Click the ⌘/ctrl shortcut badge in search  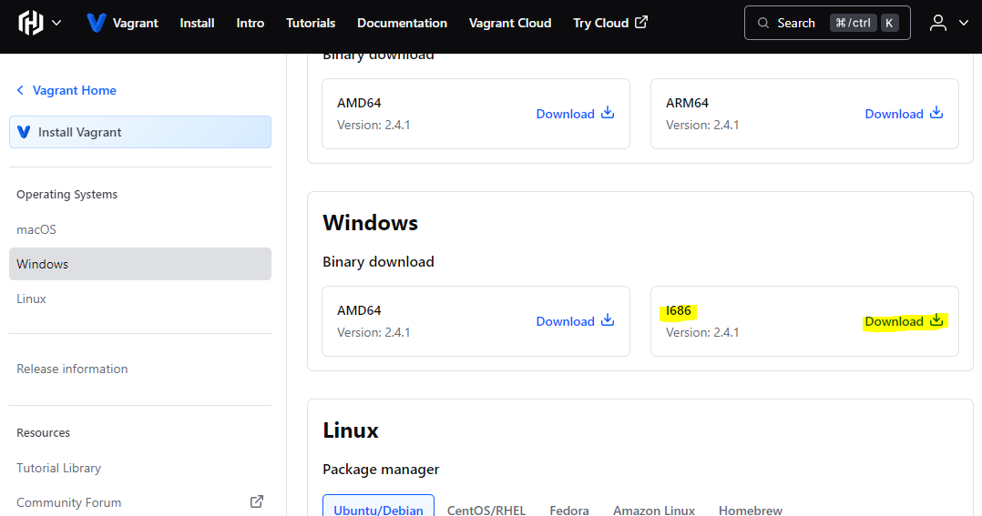853,23
